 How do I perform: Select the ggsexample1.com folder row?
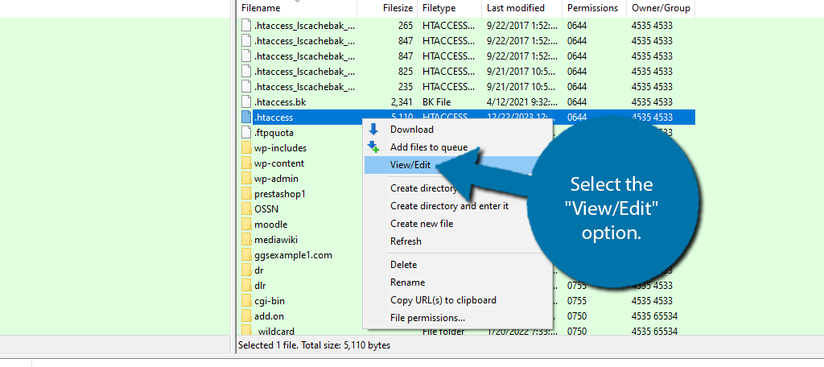[x=293, y=255]
